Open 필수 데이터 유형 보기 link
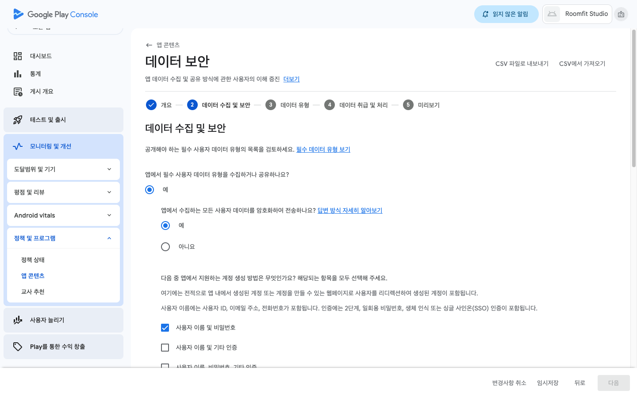 coord(323,149)
